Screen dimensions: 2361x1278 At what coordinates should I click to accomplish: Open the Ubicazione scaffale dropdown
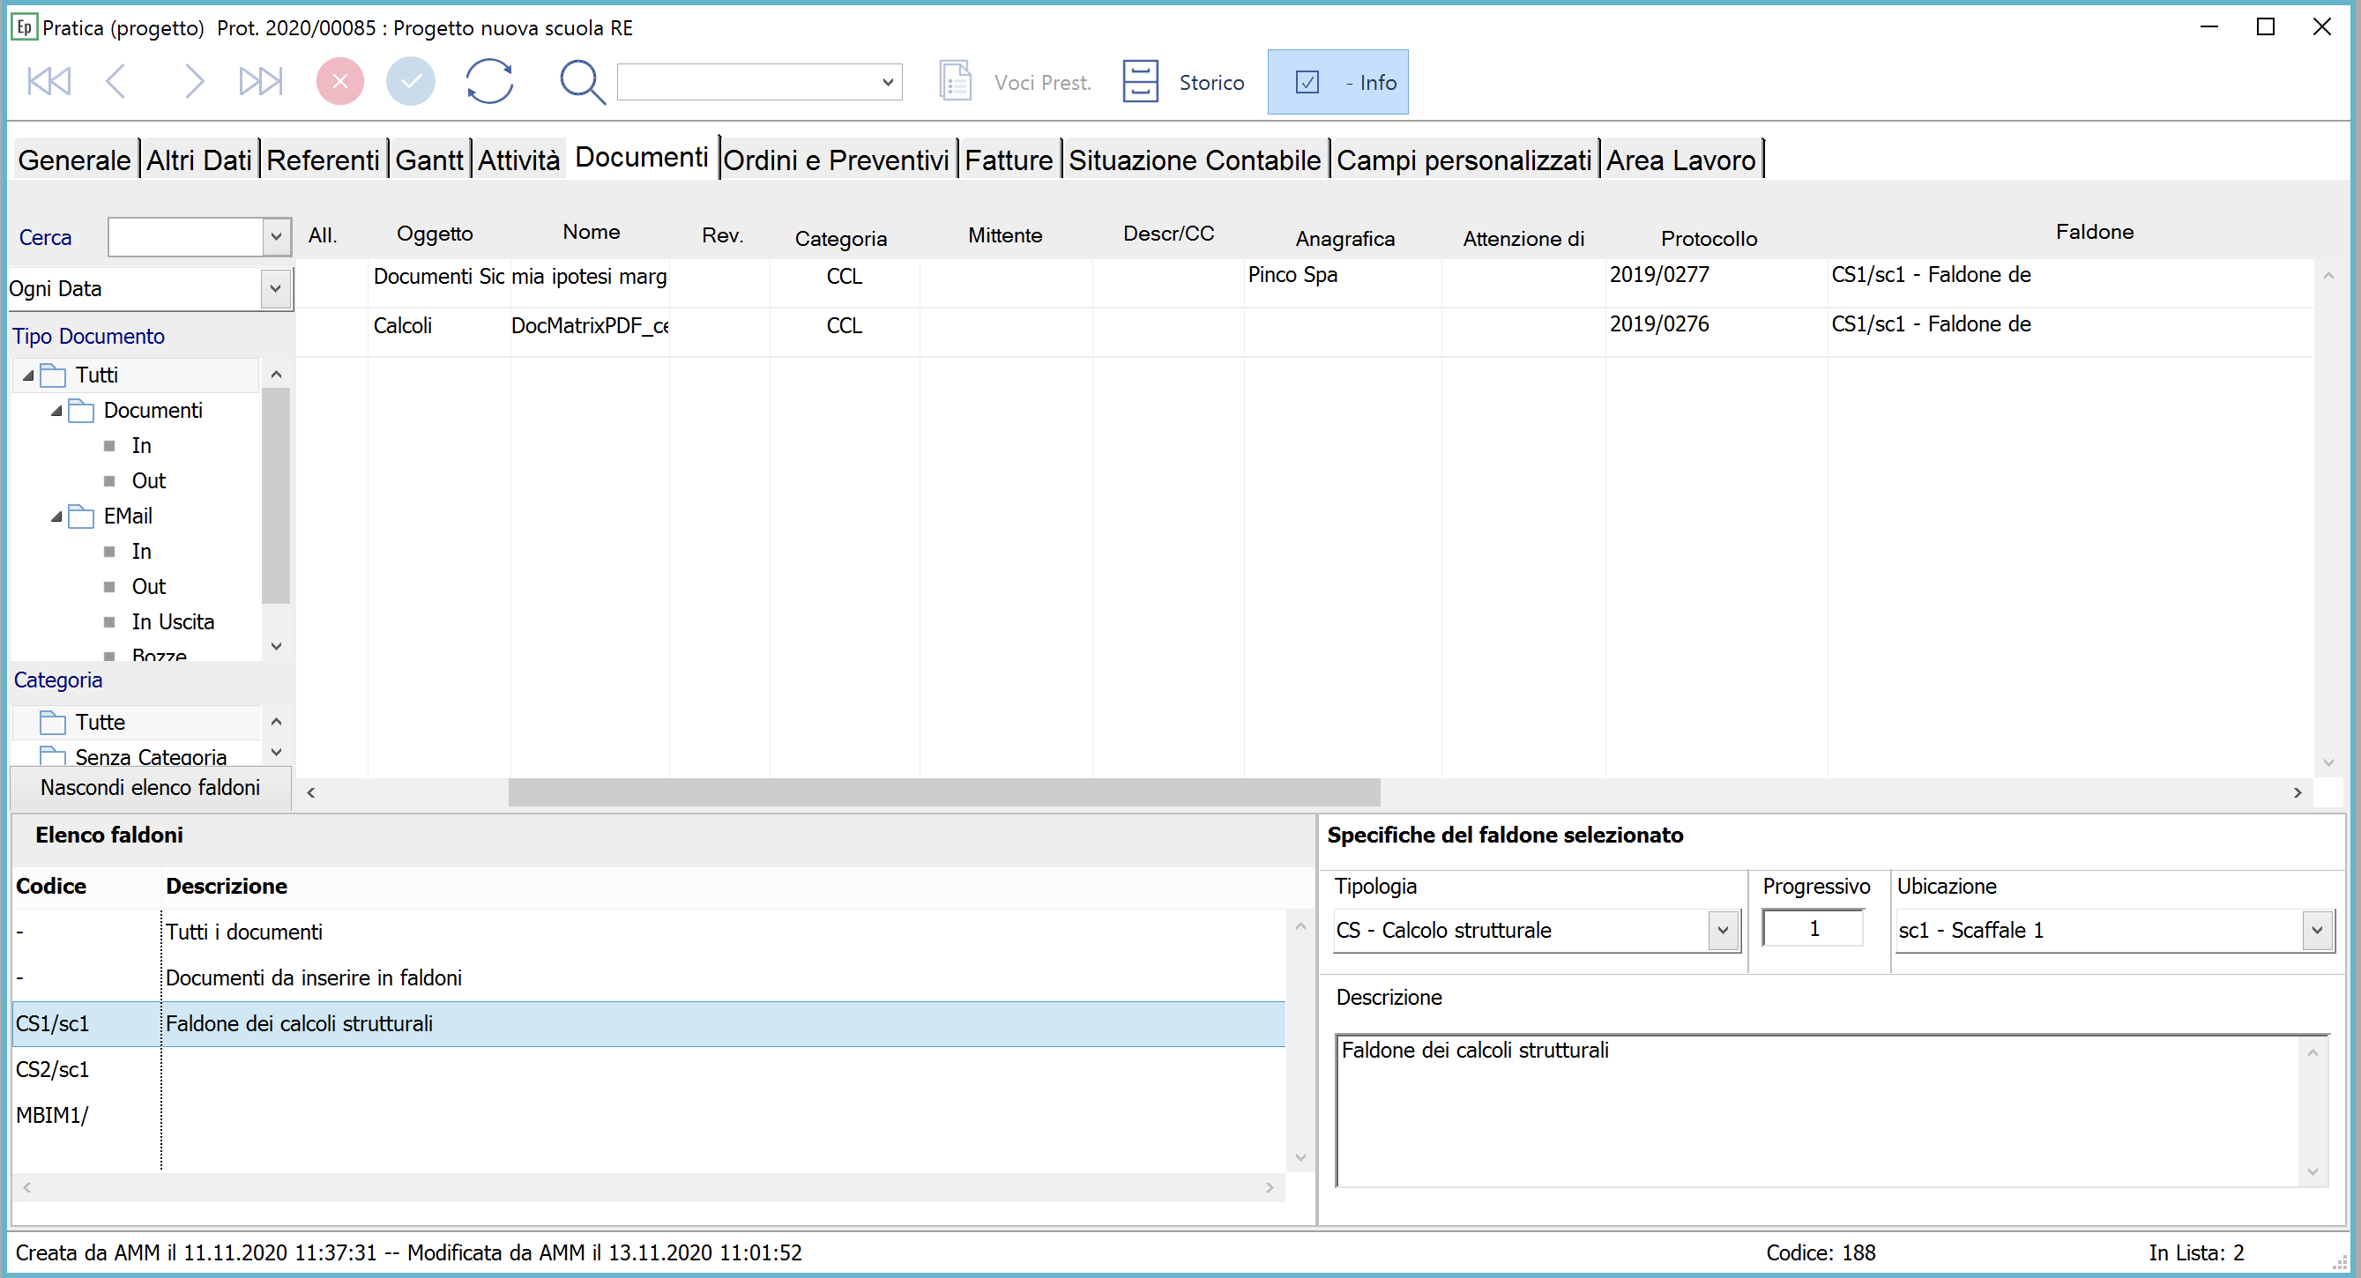click(x=2316, y=931)
